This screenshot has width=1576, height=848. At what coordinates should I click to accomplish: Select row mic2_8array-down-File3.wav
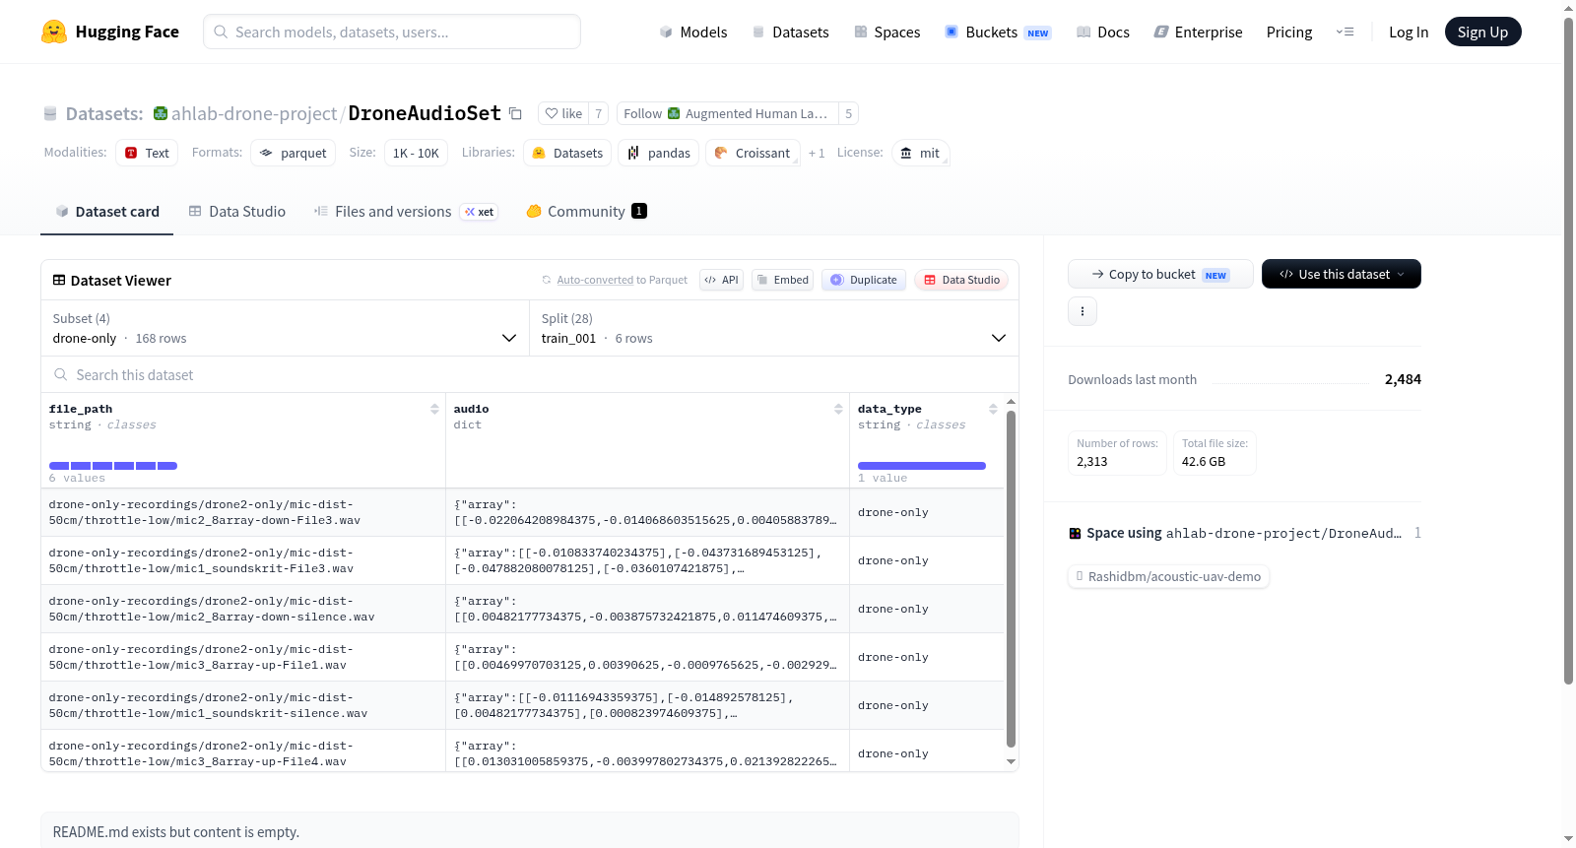coord(523,512)
